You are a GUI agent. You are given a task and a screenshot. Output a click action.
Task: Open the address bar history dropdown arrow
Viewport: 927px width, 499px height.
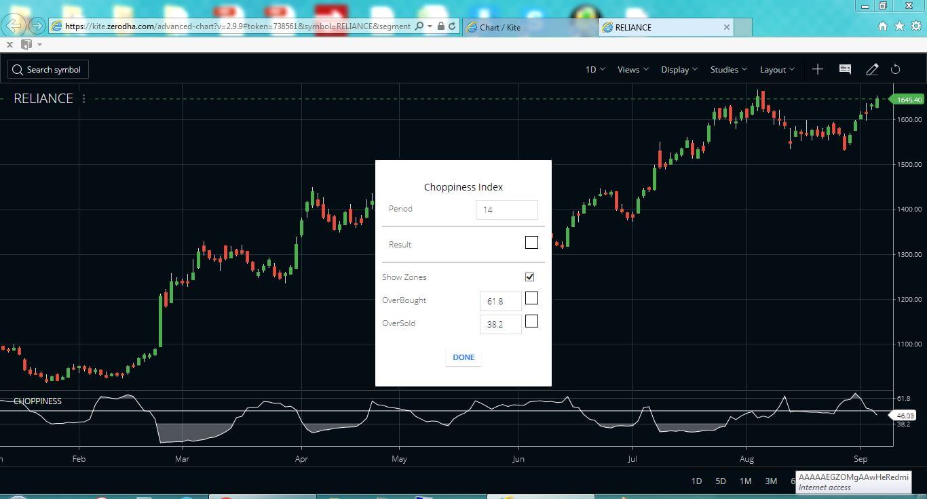[x=430, y=26]
